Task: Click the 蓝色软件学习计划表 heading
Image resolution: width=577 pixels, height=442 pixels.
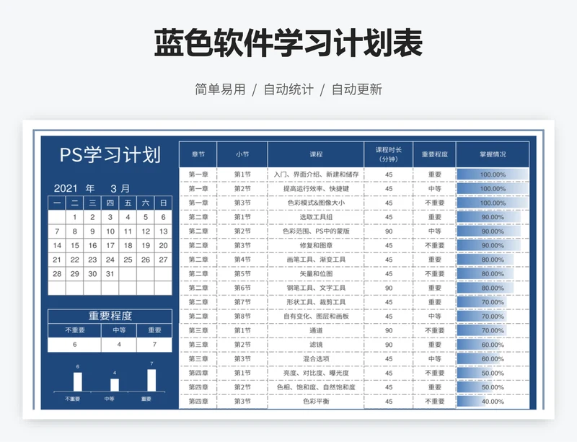Action: pyautogui.click(x=288, y=43)
